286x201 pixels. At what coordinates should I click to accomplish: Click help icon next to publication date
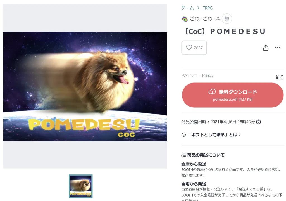[x=258, y=122]
